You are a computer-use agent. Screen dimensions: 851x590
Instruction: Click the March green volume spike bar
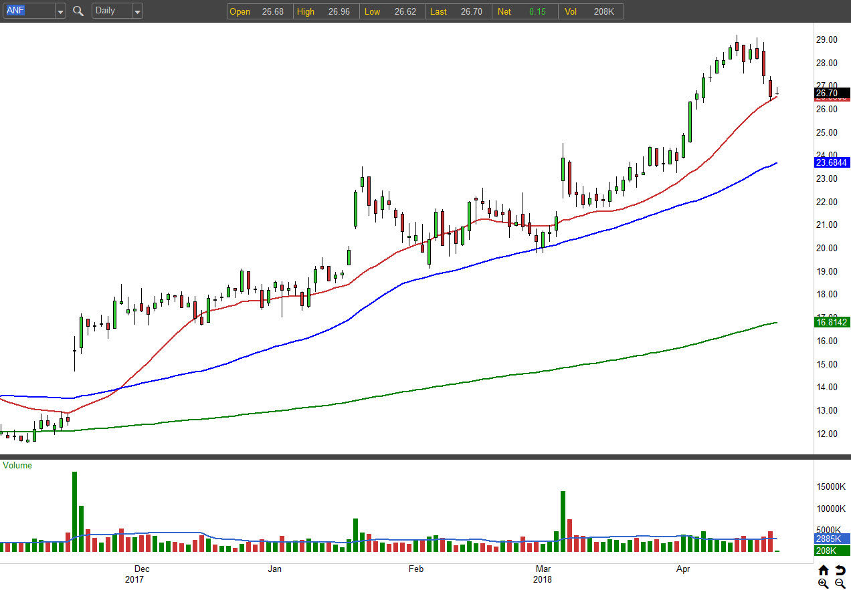(563, 521)
